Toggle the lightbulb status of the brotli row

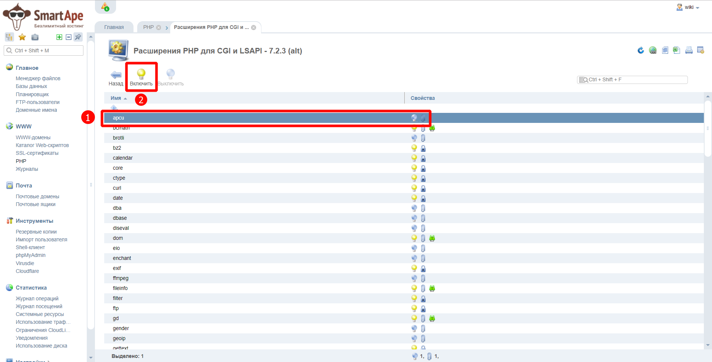pos(414,138)
